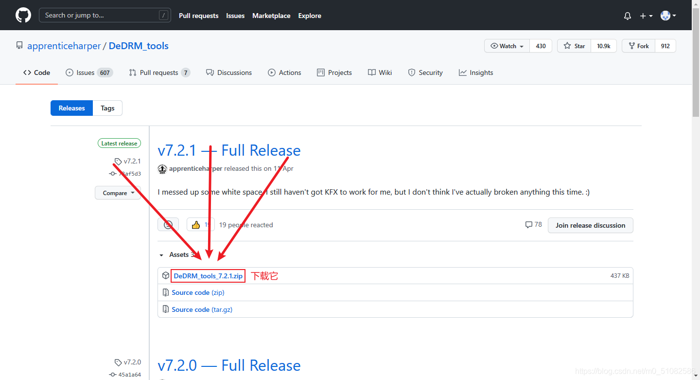Viewport: 700px width, 380px height.
Task: Open Explore in top bar
Action: click(310, 16)
